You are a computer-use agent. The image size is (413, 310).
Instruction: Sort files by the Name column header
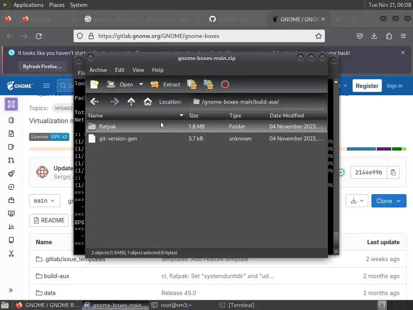136,115
